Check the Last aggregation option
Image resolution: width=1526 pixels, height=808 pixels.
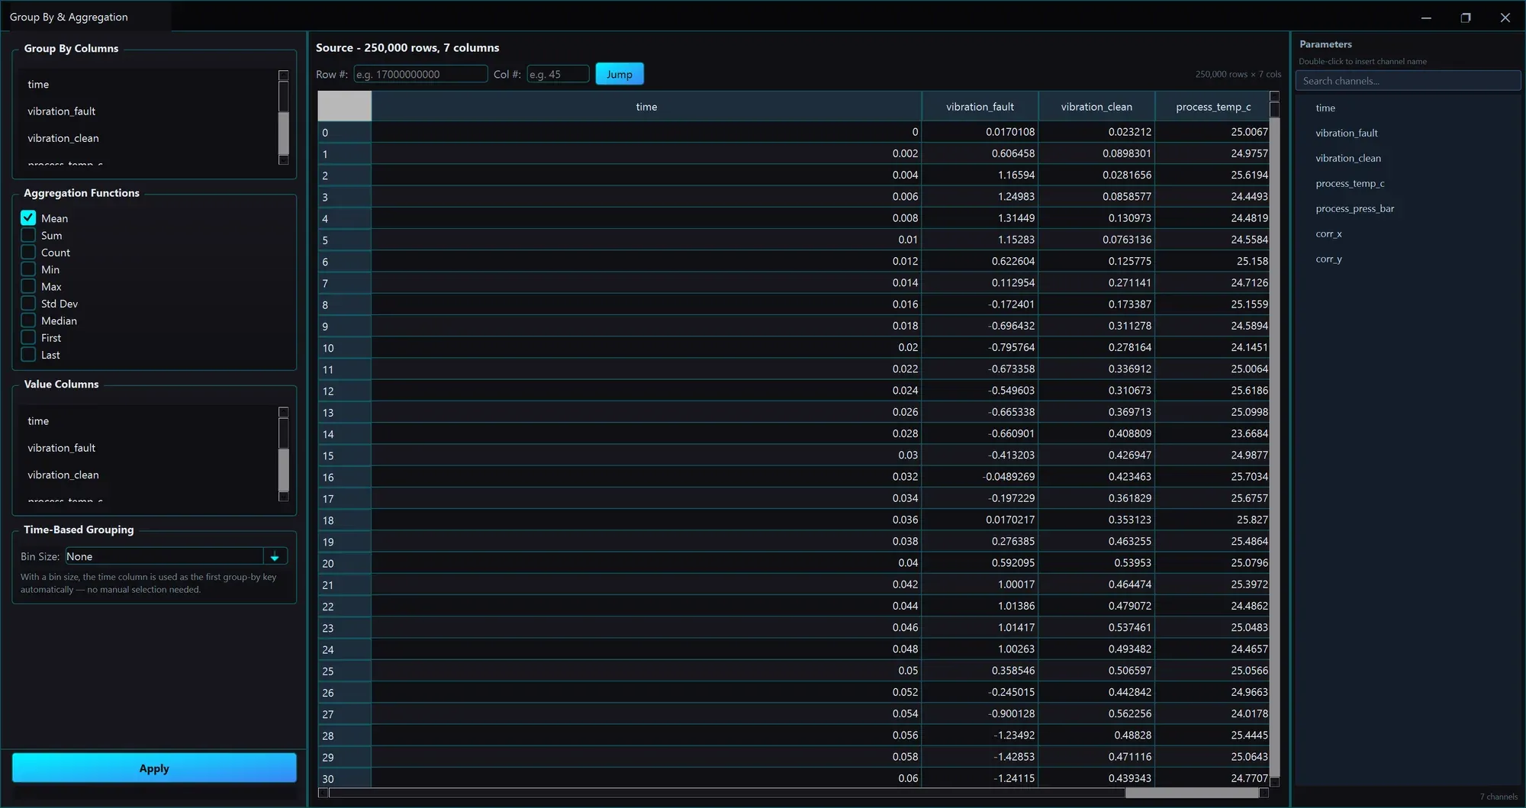point(28,355)
